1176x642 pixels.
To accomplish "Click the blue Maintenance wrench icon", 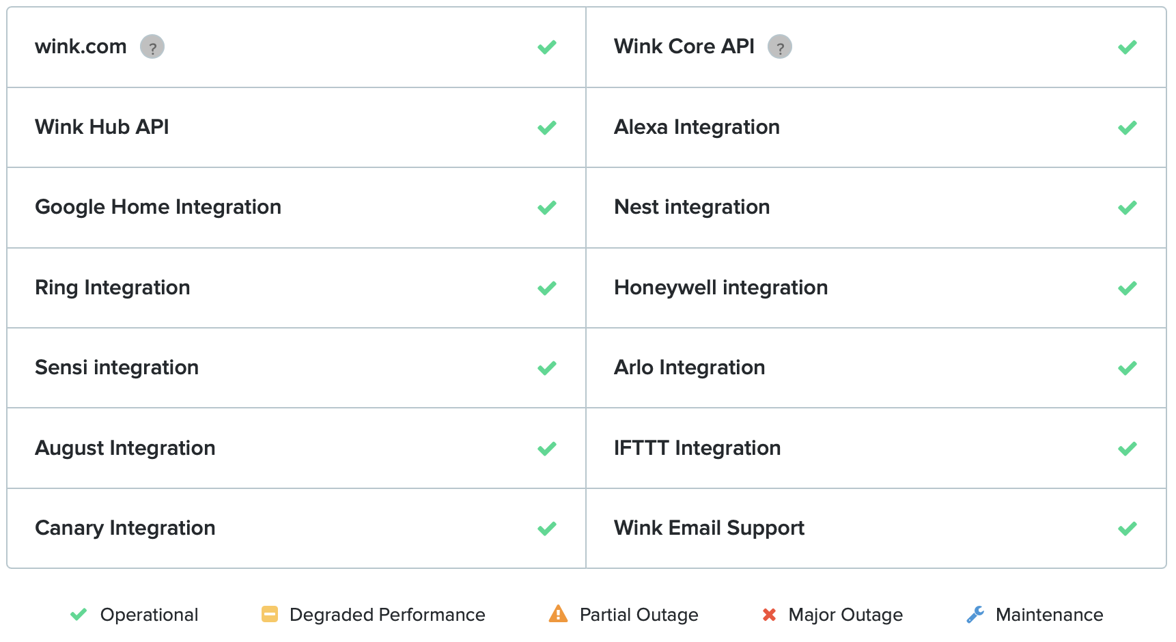I will 975,615.
